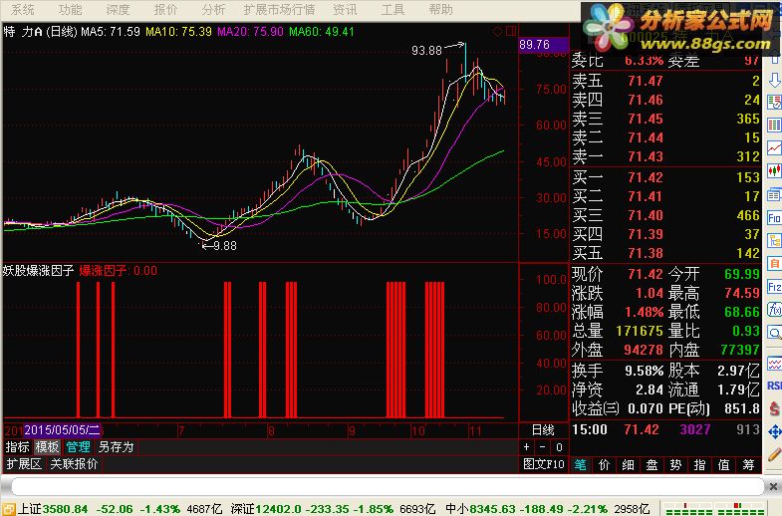Select the 筹 tab in bottom panel

tap(748, 465)
